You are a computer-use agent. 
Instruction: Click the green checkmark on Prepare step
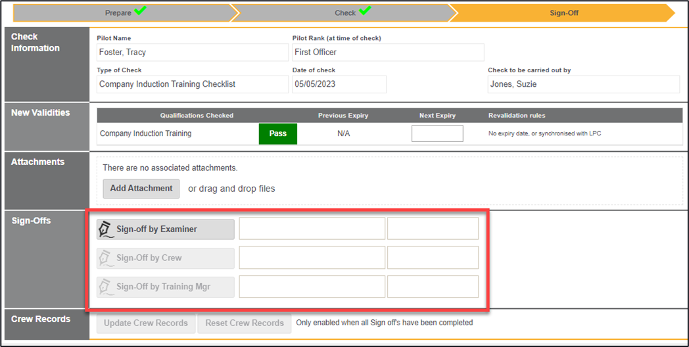pyautogui.click(x=139, y=11)
